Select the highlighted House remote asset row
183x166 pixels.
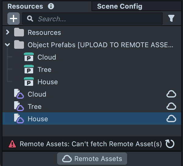[x=38, y=119]
